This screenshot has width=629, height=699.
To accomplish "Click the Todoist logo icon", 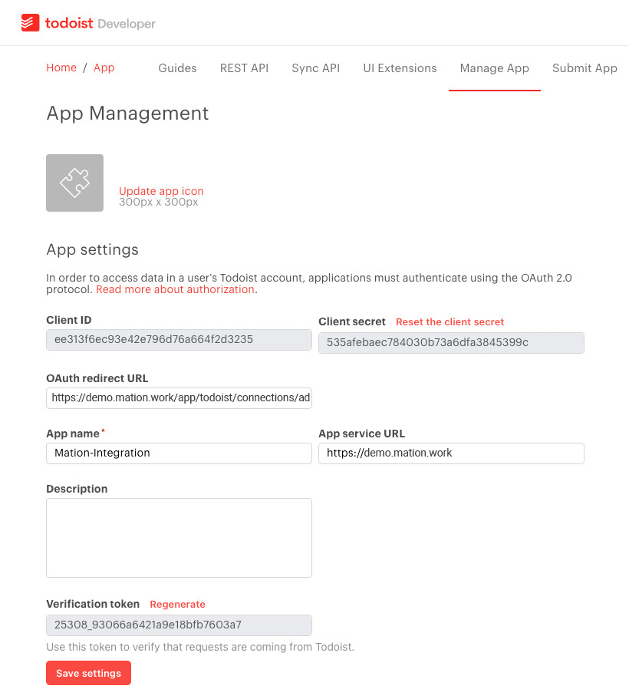I will (31, 23).
